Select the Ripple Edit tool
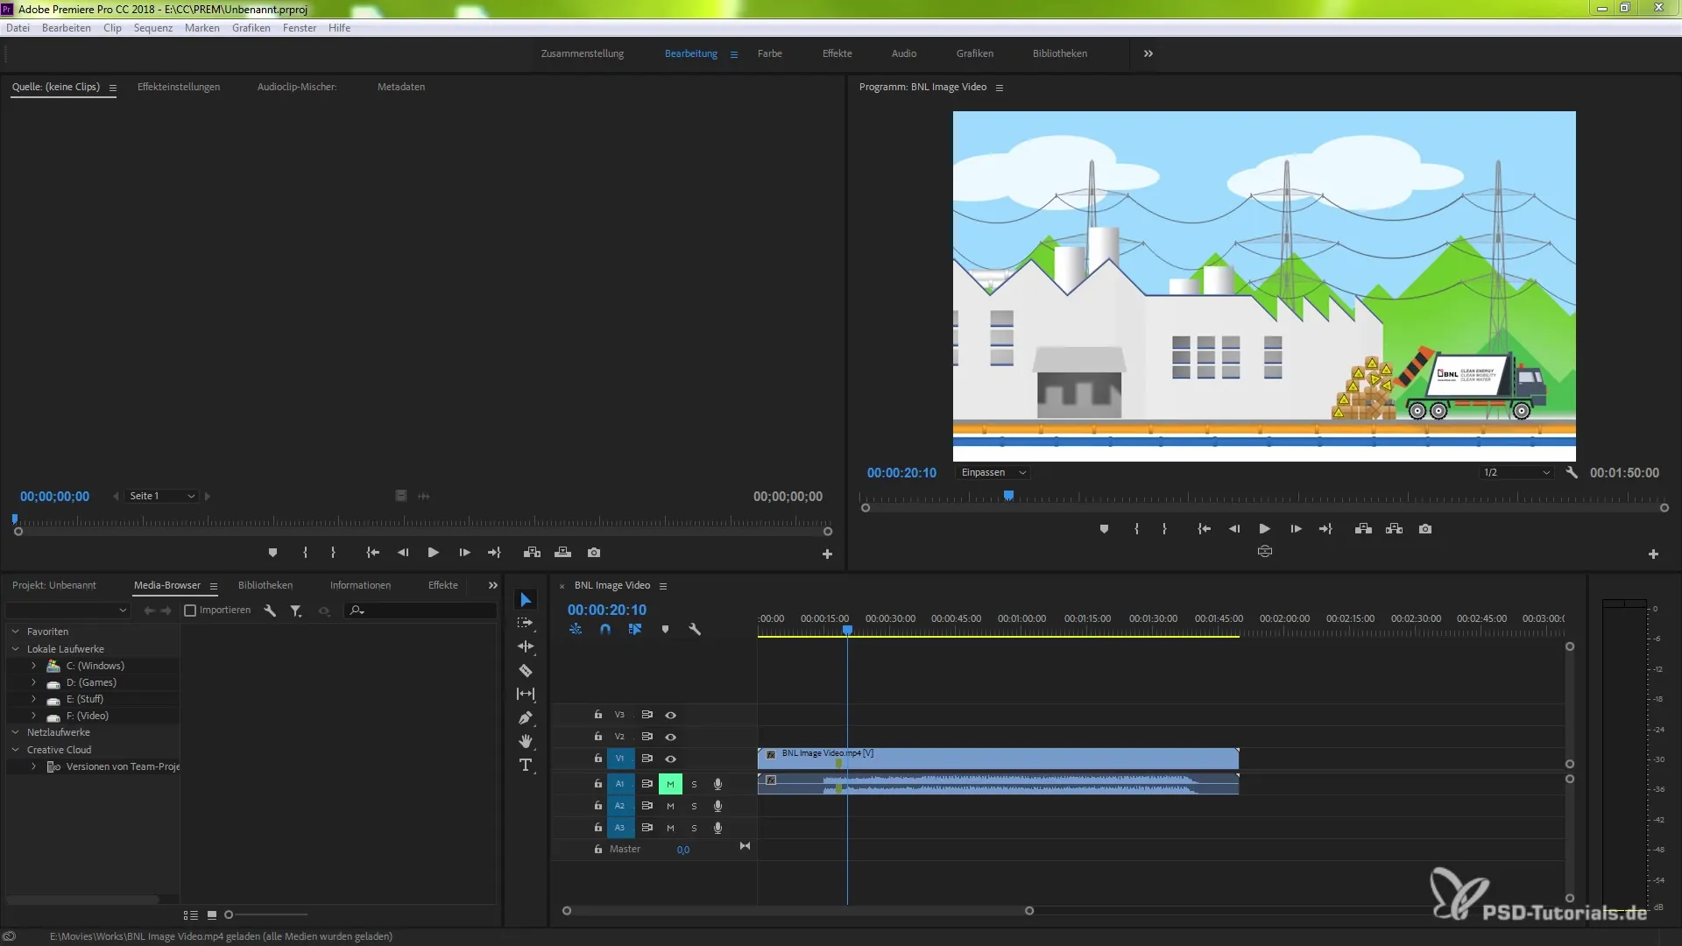This screenshot has height=946, width=1682. pyautogui.click(x=526, y=646)
